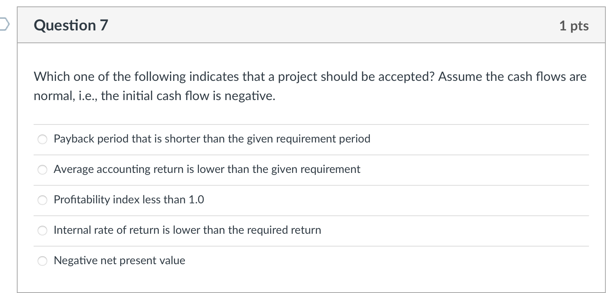Click the 'Negative net present value' answer text
The width and height of the screenshot is (613, 293).
119,261
